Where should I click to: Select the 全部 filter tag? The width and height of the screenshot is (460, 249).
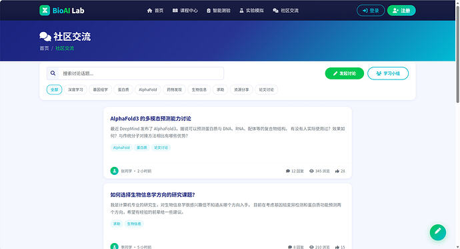point(54,89)
